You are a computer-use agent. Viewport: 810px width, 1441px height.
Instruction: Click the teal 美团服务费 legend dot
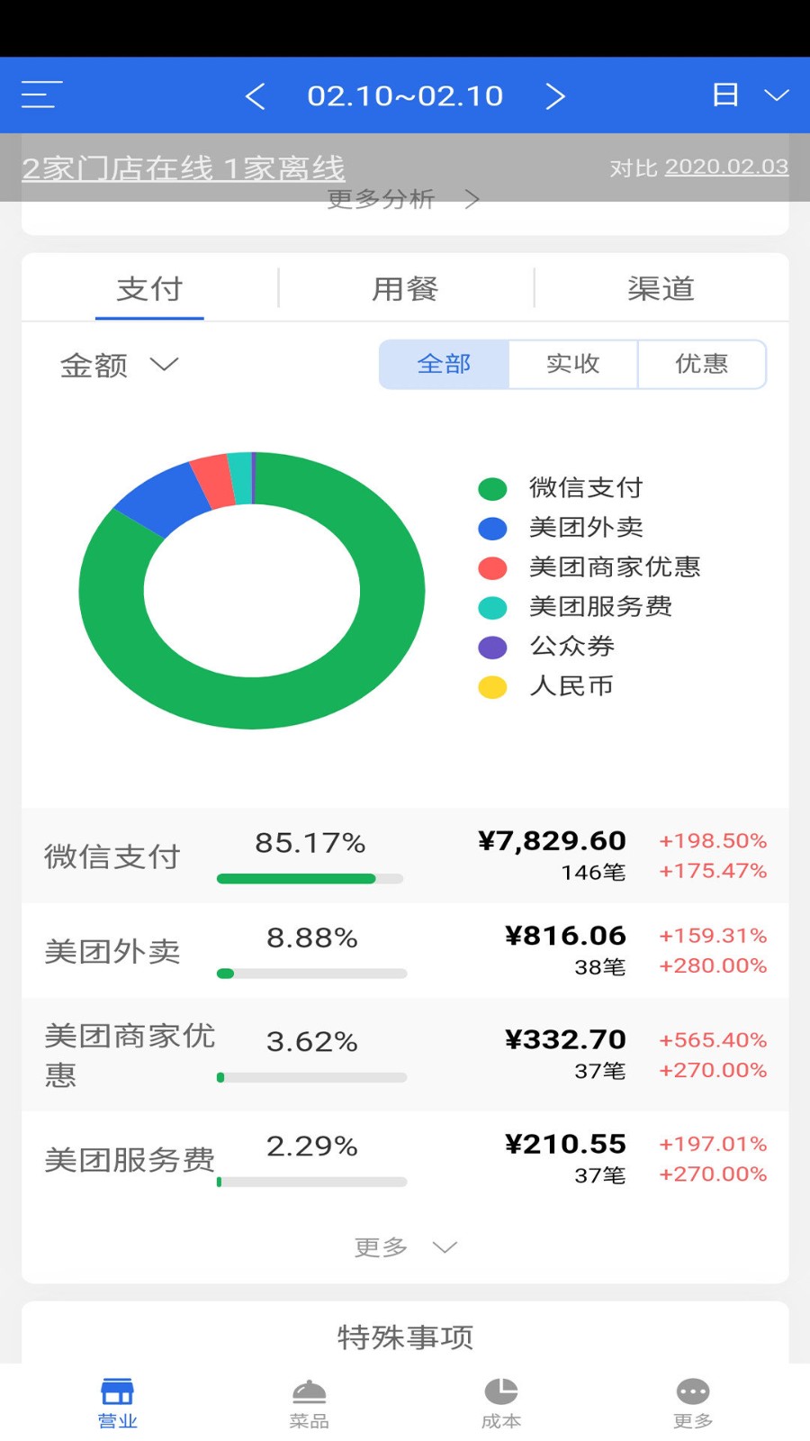pos(492,608)
